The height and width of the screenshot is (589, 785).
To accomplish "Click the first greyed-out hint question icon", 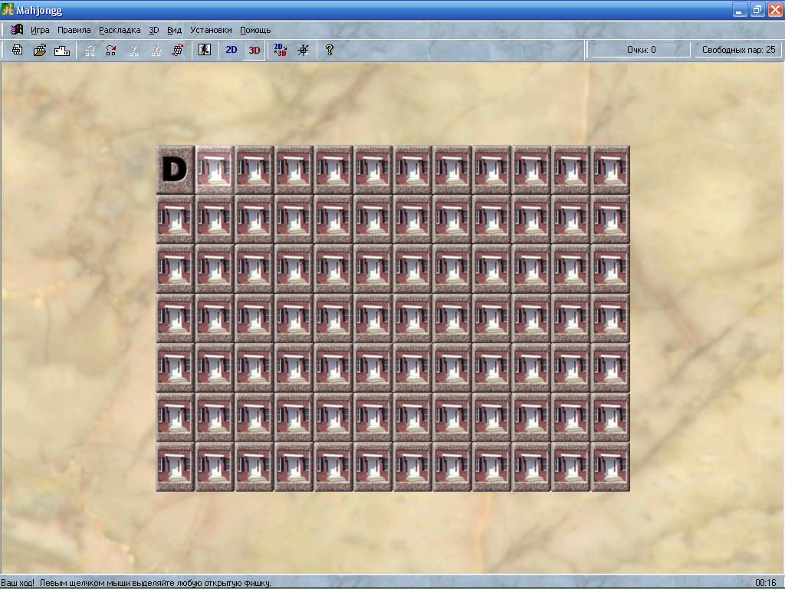I will tap(133, 50).
